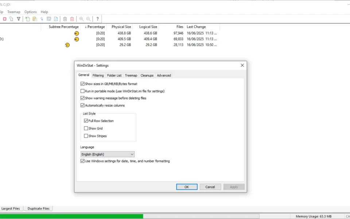Open the Options menu
Image resolution: width=350 pixels, height=219 pixels.
(30, 12)
